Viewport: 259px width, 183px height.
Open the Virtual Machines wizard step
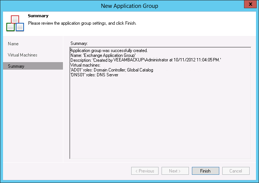click(x=22, y=55)
